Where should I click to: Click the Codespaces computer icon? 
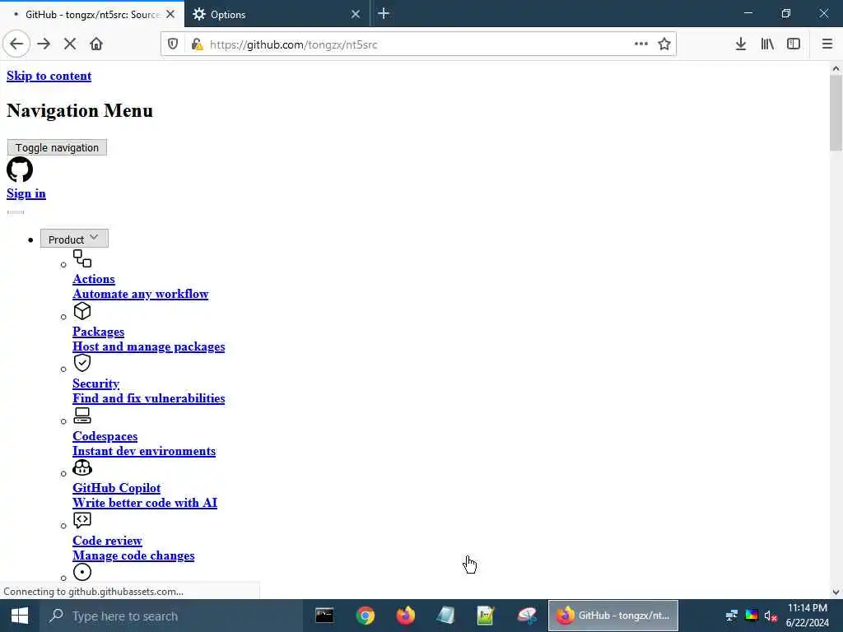82,416
